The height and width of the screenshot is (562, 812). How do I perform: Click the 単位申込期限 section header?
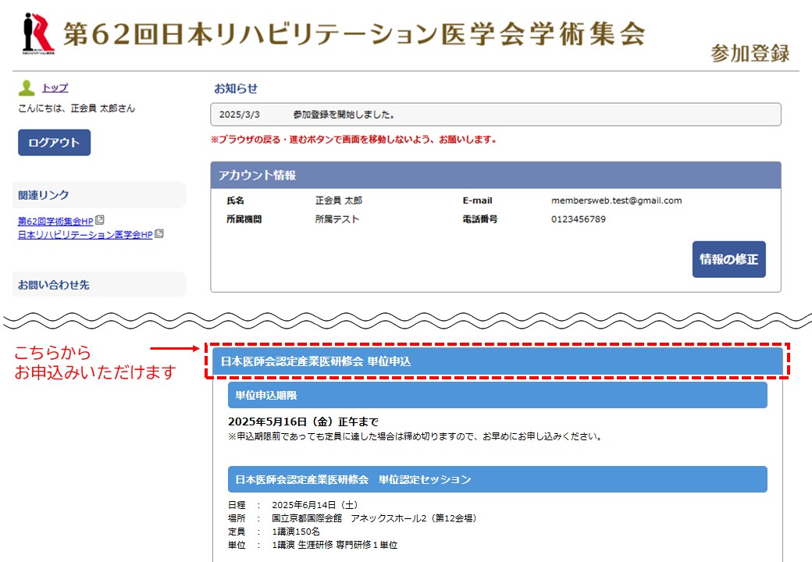pyautogui.click(x=497, y=396)
